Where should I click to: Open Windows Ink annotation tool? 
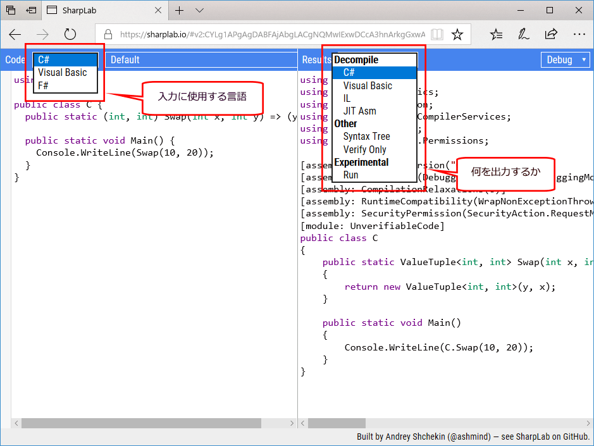pyautogui.click(x=524, y=34)
